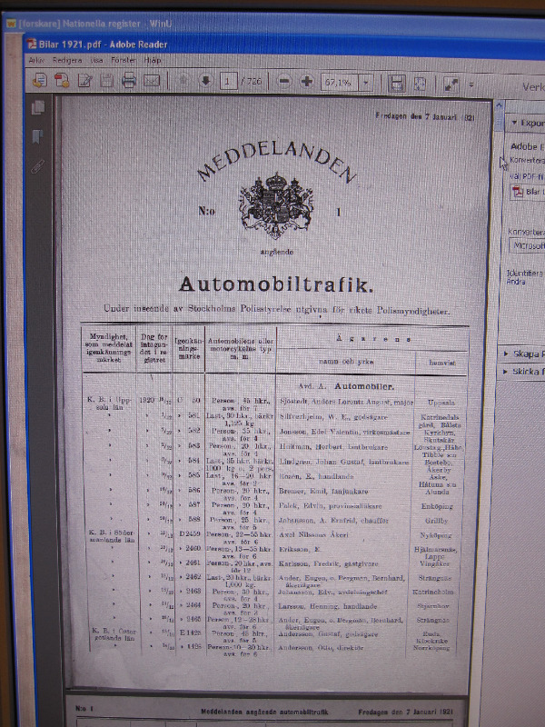Open the Redigera menu
The image size is (545, 727).
(x=67, y=60)
